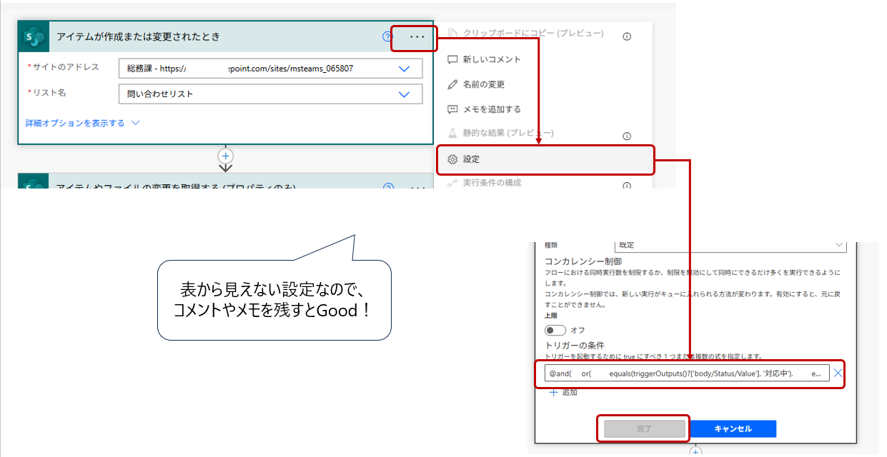This screenshot has height=457, width=887.
Task: Select 新しいコメント in the context menu
Action: (484, 59)
